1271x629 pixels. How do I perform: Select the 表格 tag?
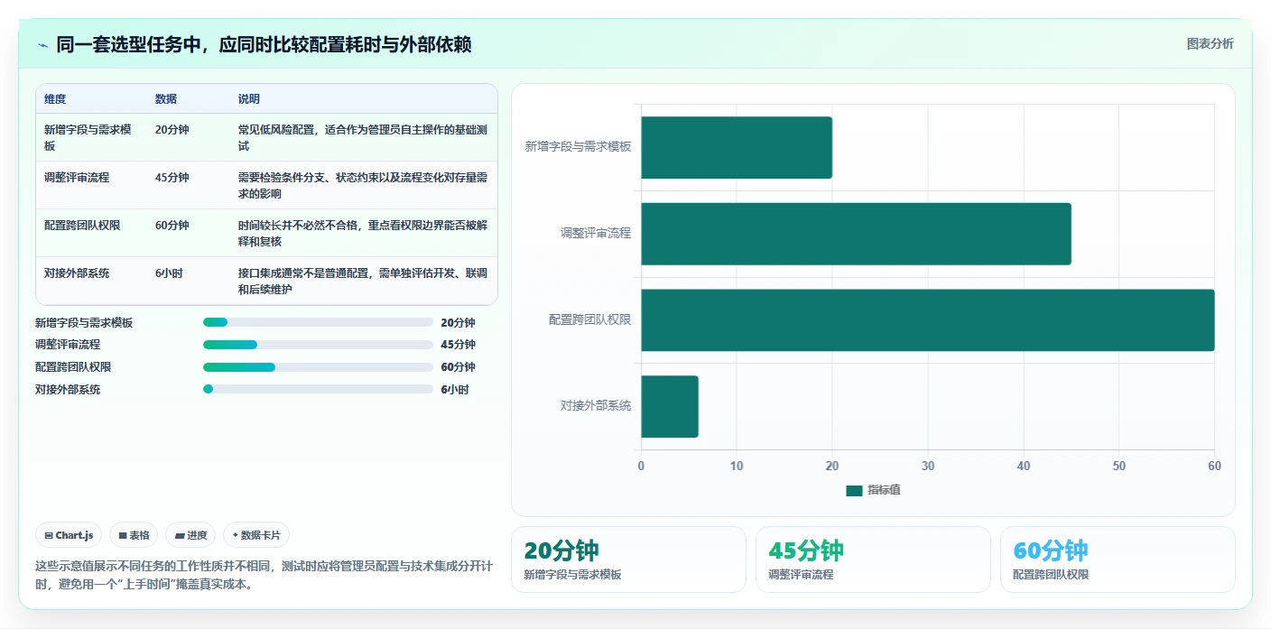point(134,535)
